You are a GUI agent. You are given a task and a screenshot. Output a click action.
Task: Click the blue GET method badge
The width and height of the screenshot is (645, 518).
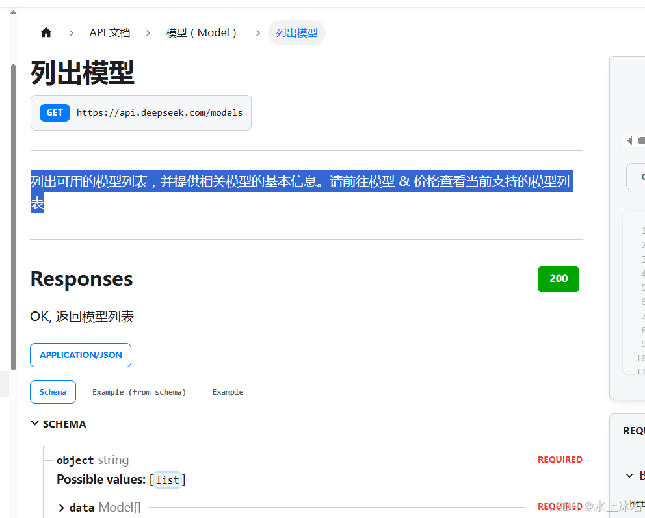point(55,112)
